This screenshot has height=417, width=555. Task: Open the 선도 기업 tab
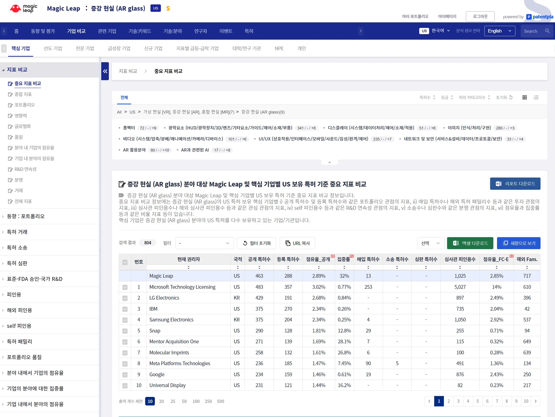(x=53, y=49)
